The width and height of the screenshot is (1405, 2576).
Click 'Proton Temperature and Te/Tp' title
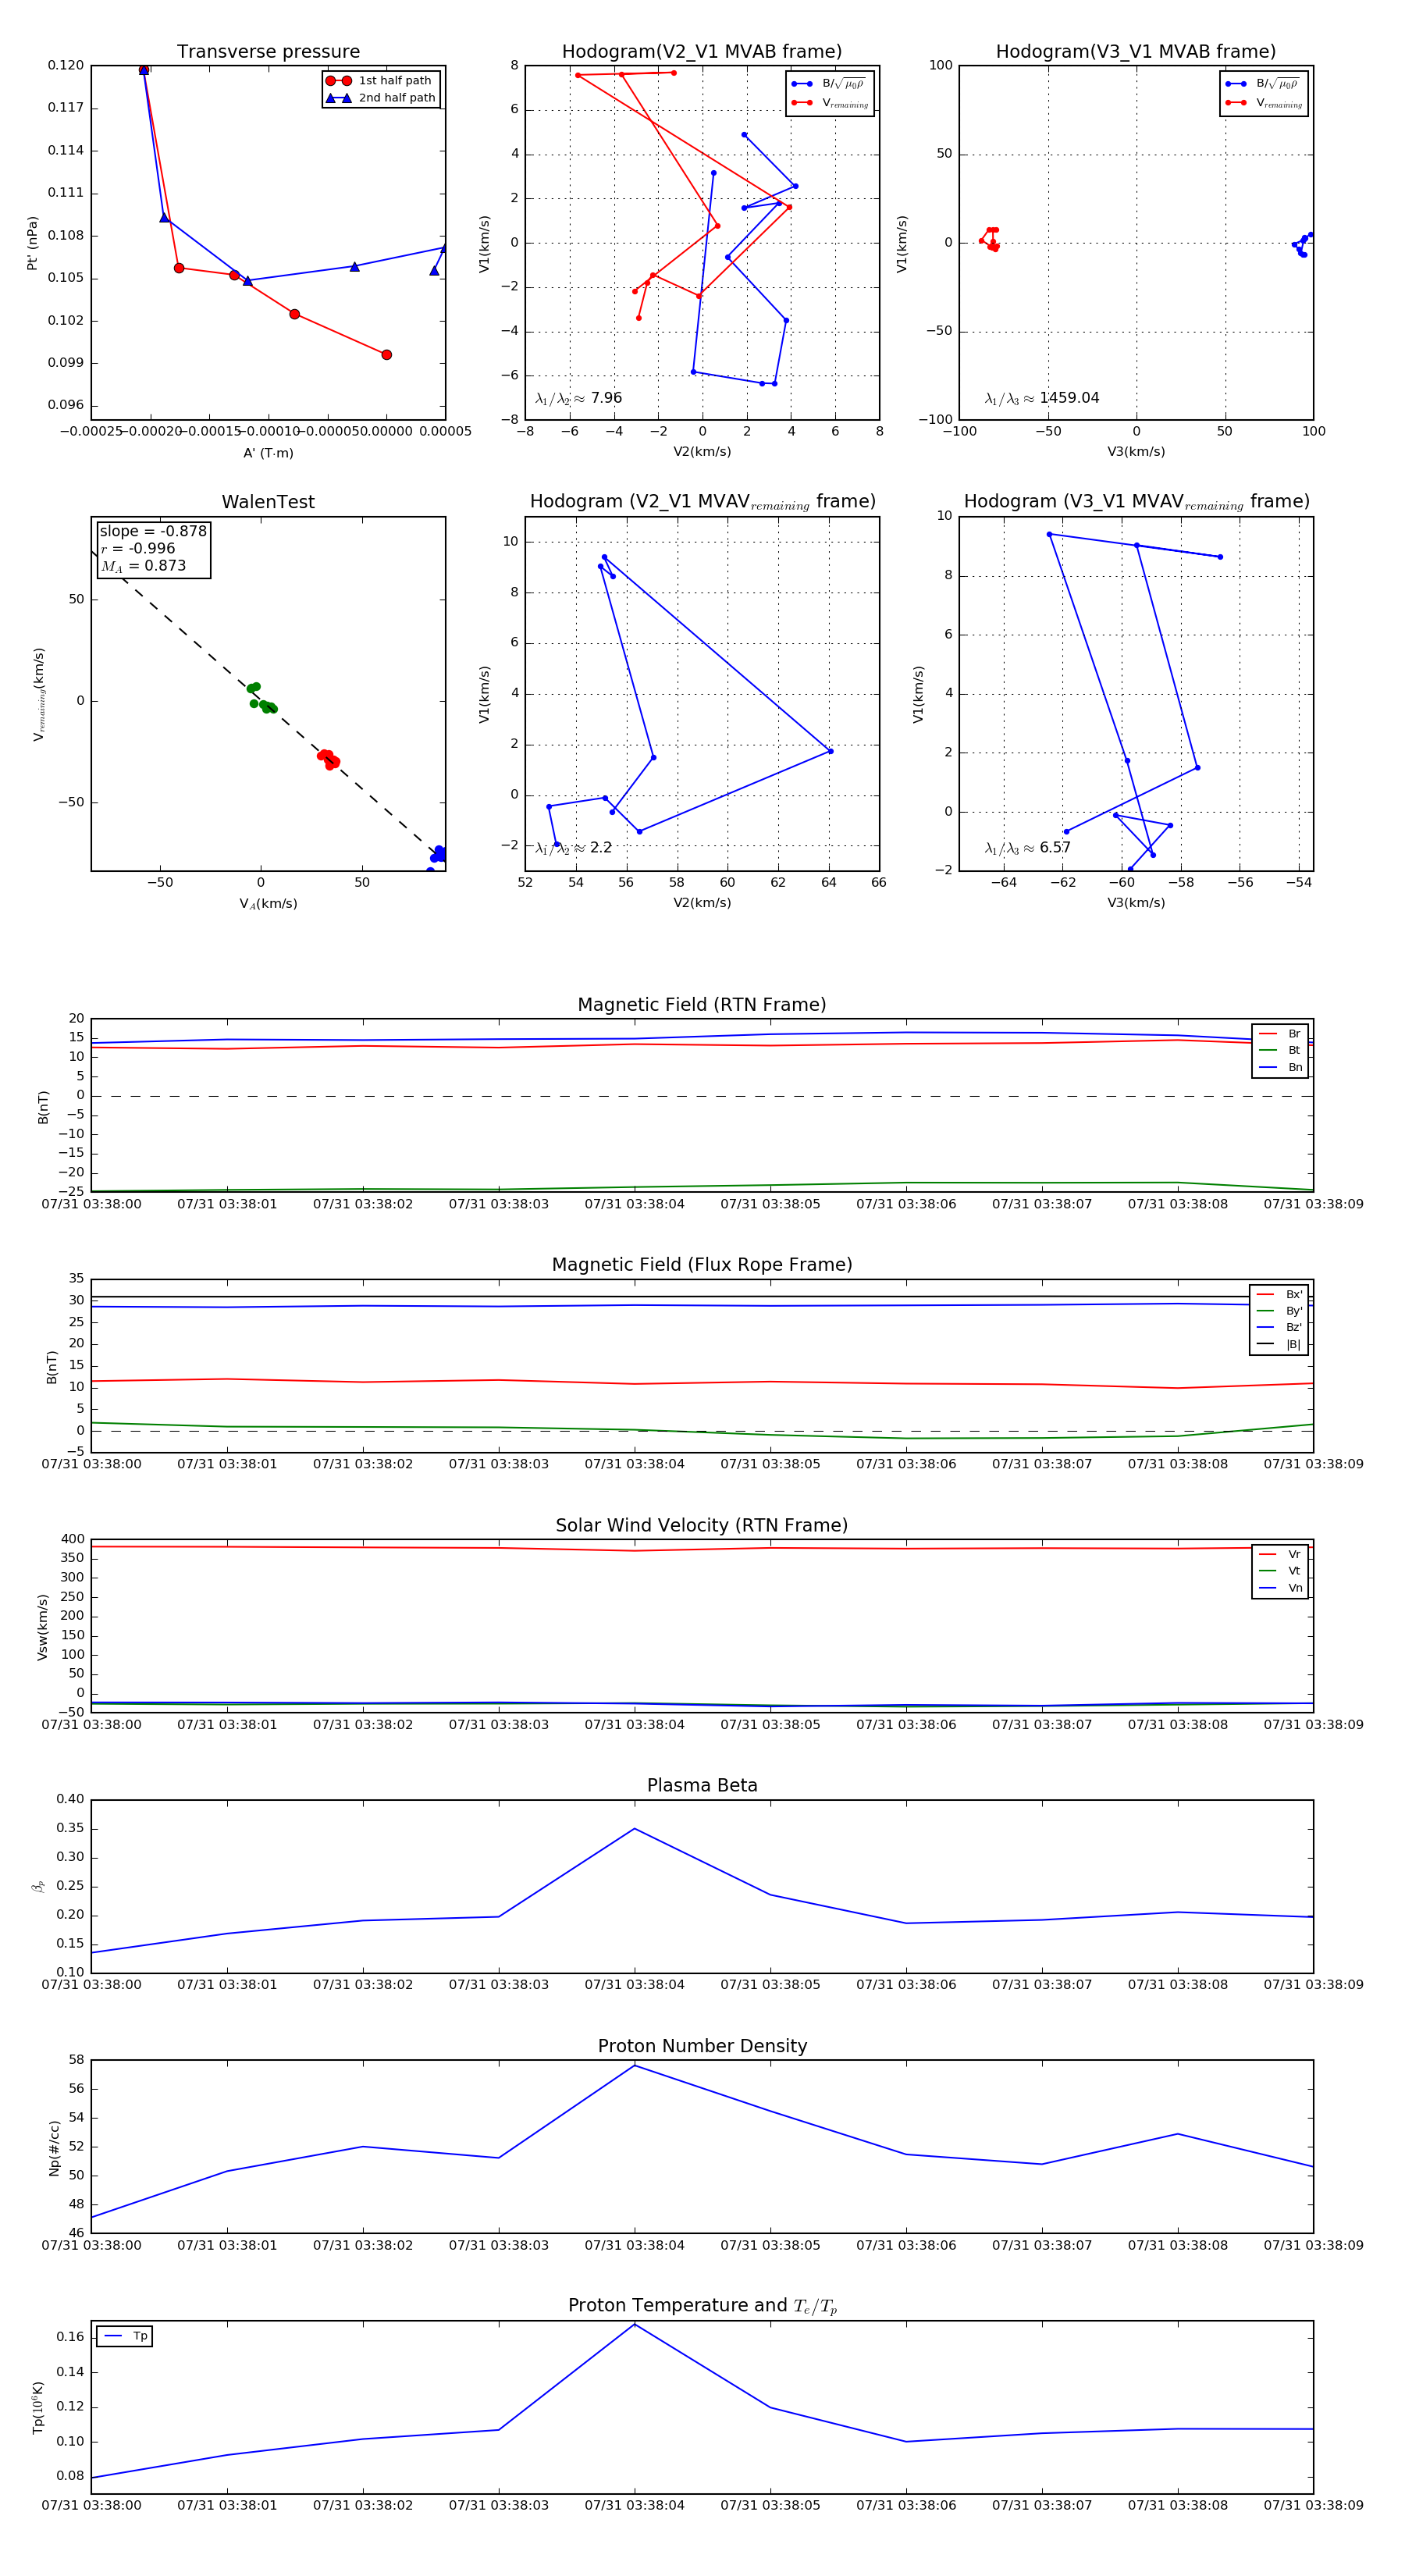pos(702,2306)
